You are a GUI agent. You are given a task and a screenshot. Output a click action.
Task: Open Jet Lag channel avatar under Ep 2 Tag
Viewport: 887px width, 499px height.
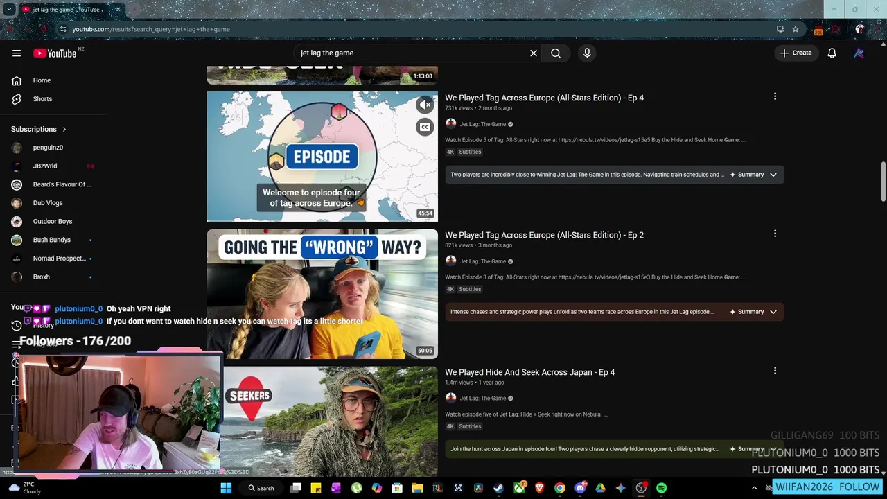[450, 261]
